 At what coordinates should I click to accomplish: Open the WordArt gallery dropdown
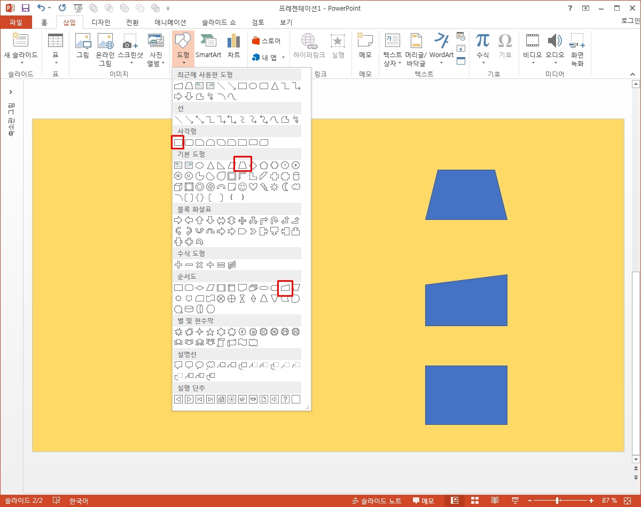click(441, 62)
